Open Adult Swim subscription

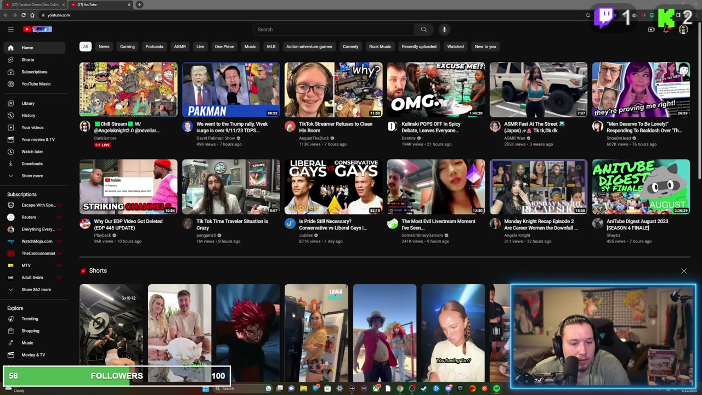coord(34,278)
